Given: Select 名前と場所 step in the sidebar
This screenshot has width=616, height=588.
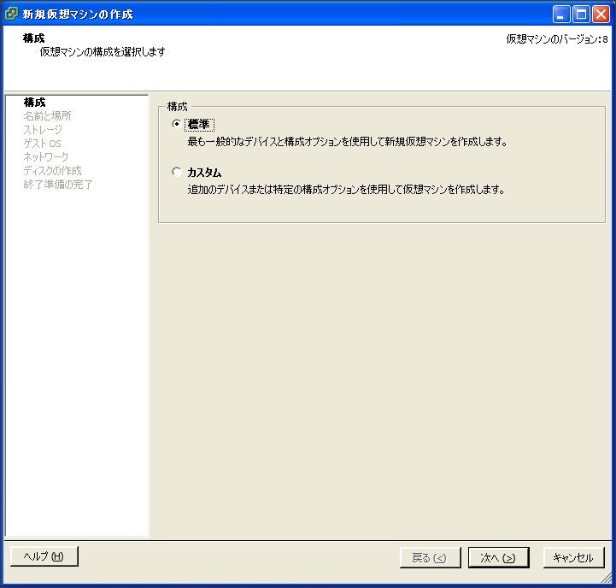Looking at the screenshot, I should [47, 116].
